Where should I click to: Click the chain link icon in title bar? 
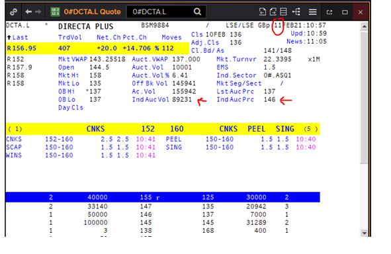pyautogui.click(x=13, y=12)
